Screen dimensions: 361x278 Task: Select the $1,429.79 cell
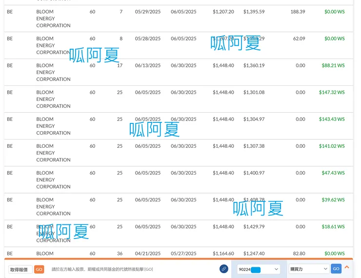[x=254, y=226]
